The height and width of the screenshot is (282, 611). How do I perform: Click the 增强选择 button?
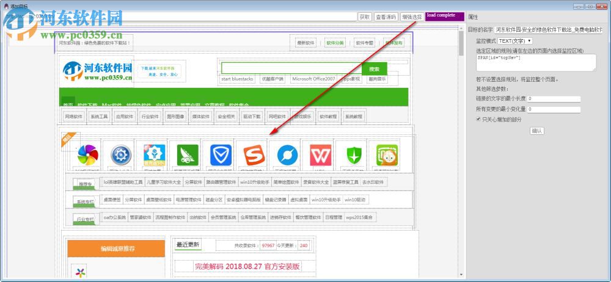point(412,16)
